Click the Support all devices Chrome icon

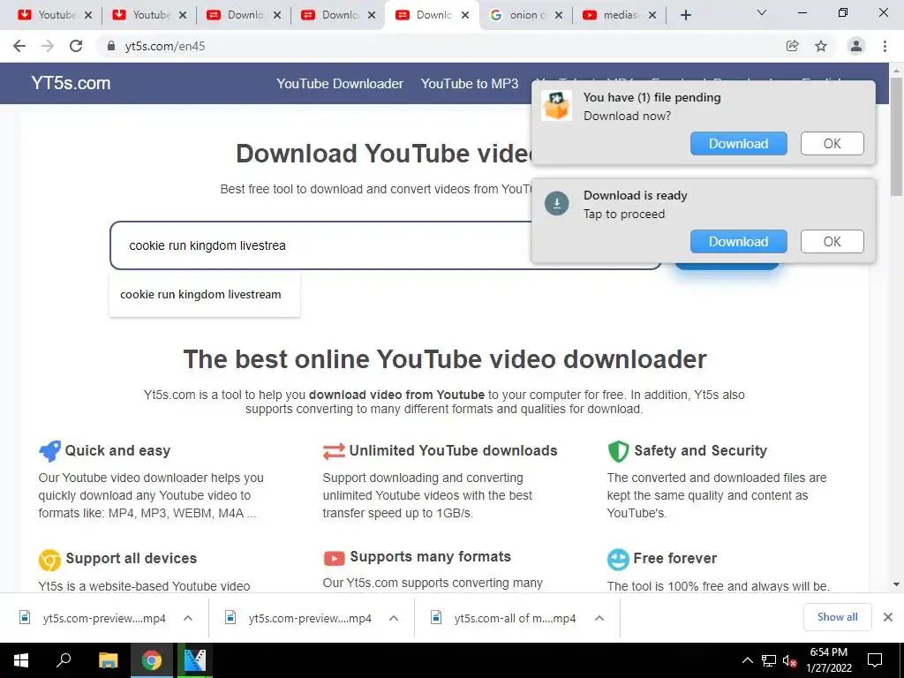(49, 559)
